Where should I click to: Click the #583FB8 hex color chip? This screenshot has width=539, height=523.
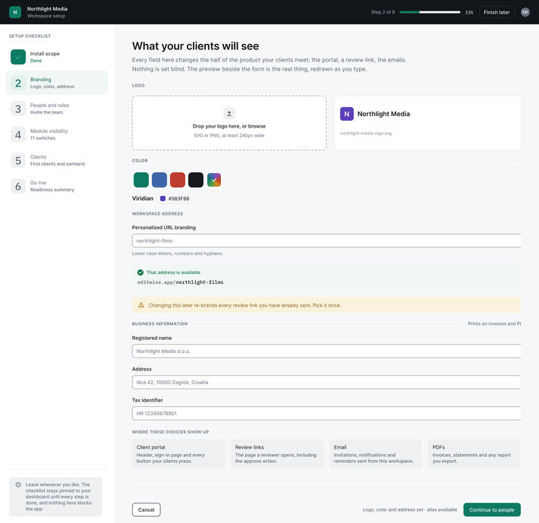click(175, 199)
